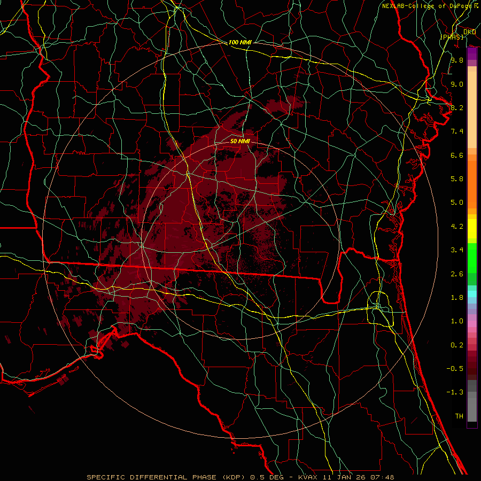Click the 2.6 value on the scale
Viewport: 481px width, 481px height.
pos(457,274)
